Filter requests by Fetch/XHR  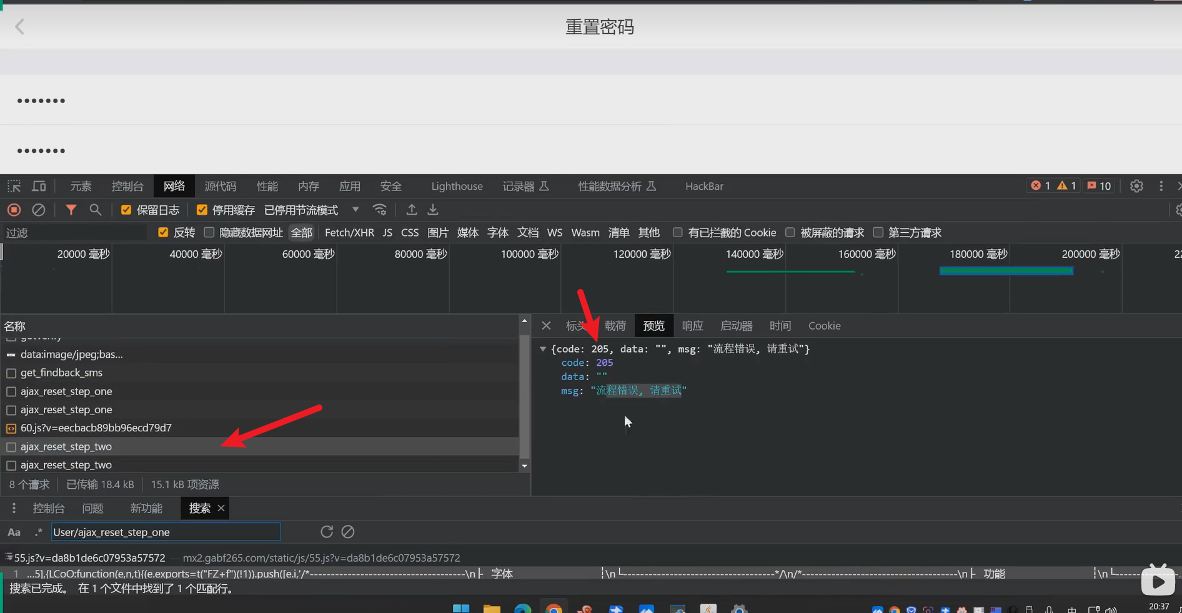click(x=349, y=233)
